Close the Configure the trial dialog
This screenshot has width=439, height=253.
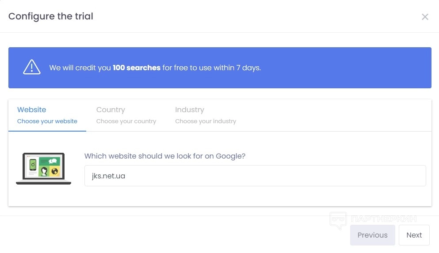(x=425, y=17)
